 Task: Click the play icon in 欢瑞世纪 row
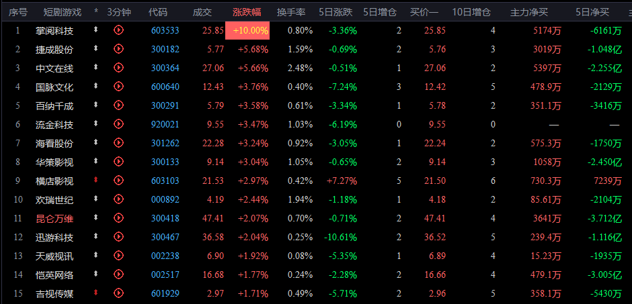(x=118, y=199)
